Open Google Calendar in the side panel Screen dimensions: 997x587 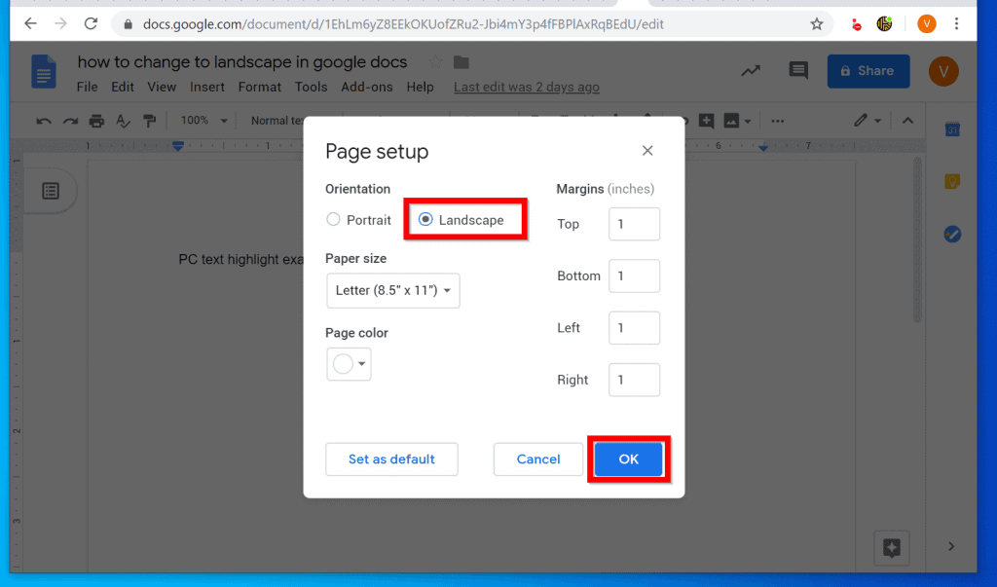coord(952,129)
